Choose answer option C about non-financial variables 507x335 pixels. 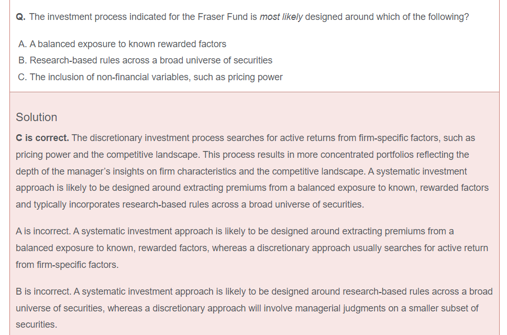click(150, 77)
